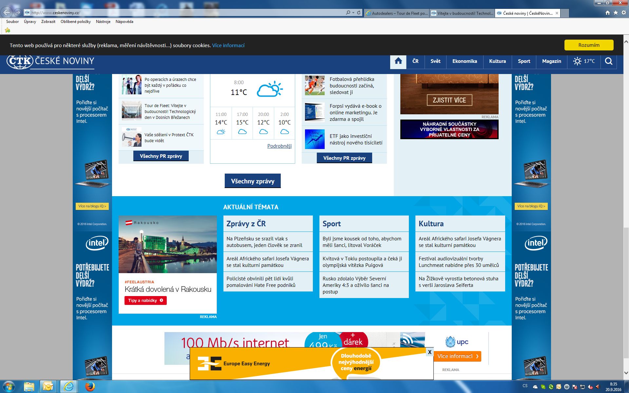The image size is (629, 393).
Task: Select Ekonomika navigation section
Action: [x=465, y=61]
